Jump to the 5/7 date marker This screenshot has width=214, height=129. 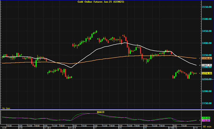(95, 127)
